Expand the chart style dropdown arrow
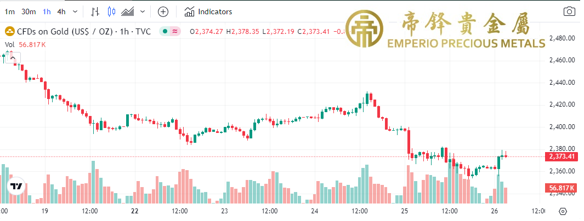 pyautogui.click(x=143, y=11)
